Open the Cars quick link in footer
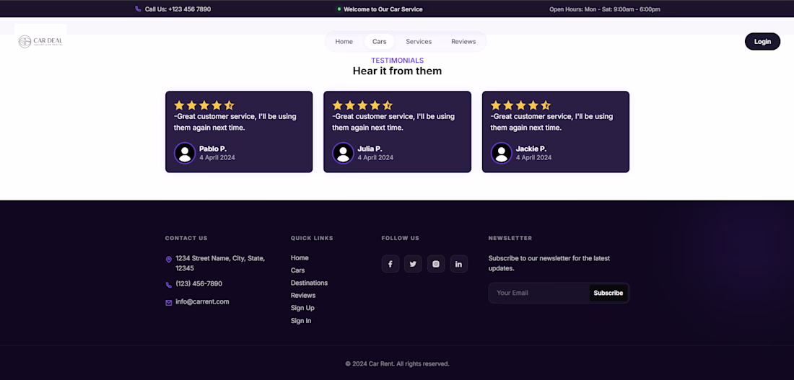Image resolution: width=794 pixels, height=380 pixels. point(297,270)
